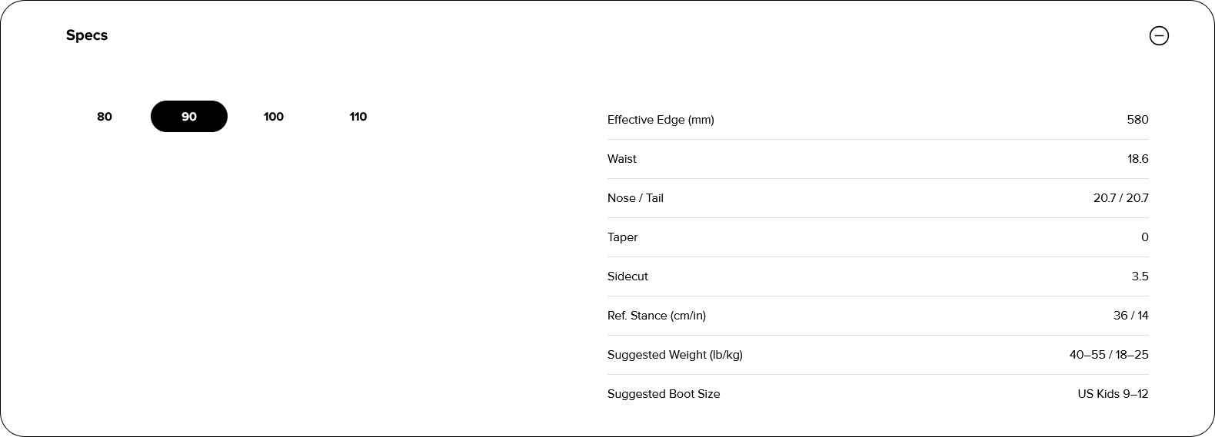This screenshot has height=437, width=1215.
Task: Select the 80 size option
Action: coord(105,117)
